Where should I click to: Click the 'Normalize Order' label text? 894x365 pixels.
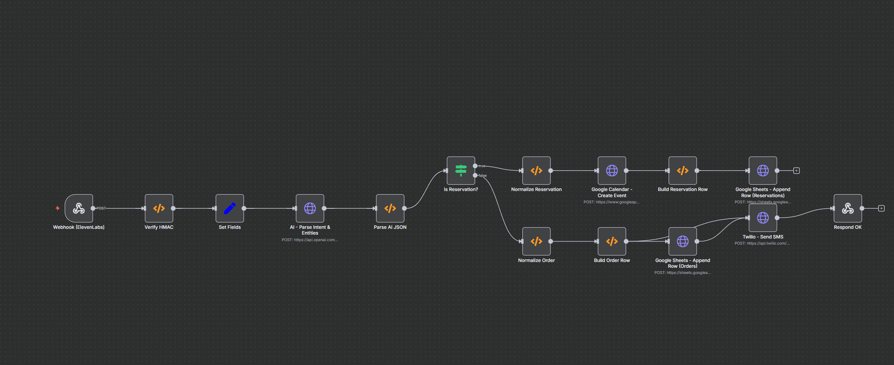537,260
